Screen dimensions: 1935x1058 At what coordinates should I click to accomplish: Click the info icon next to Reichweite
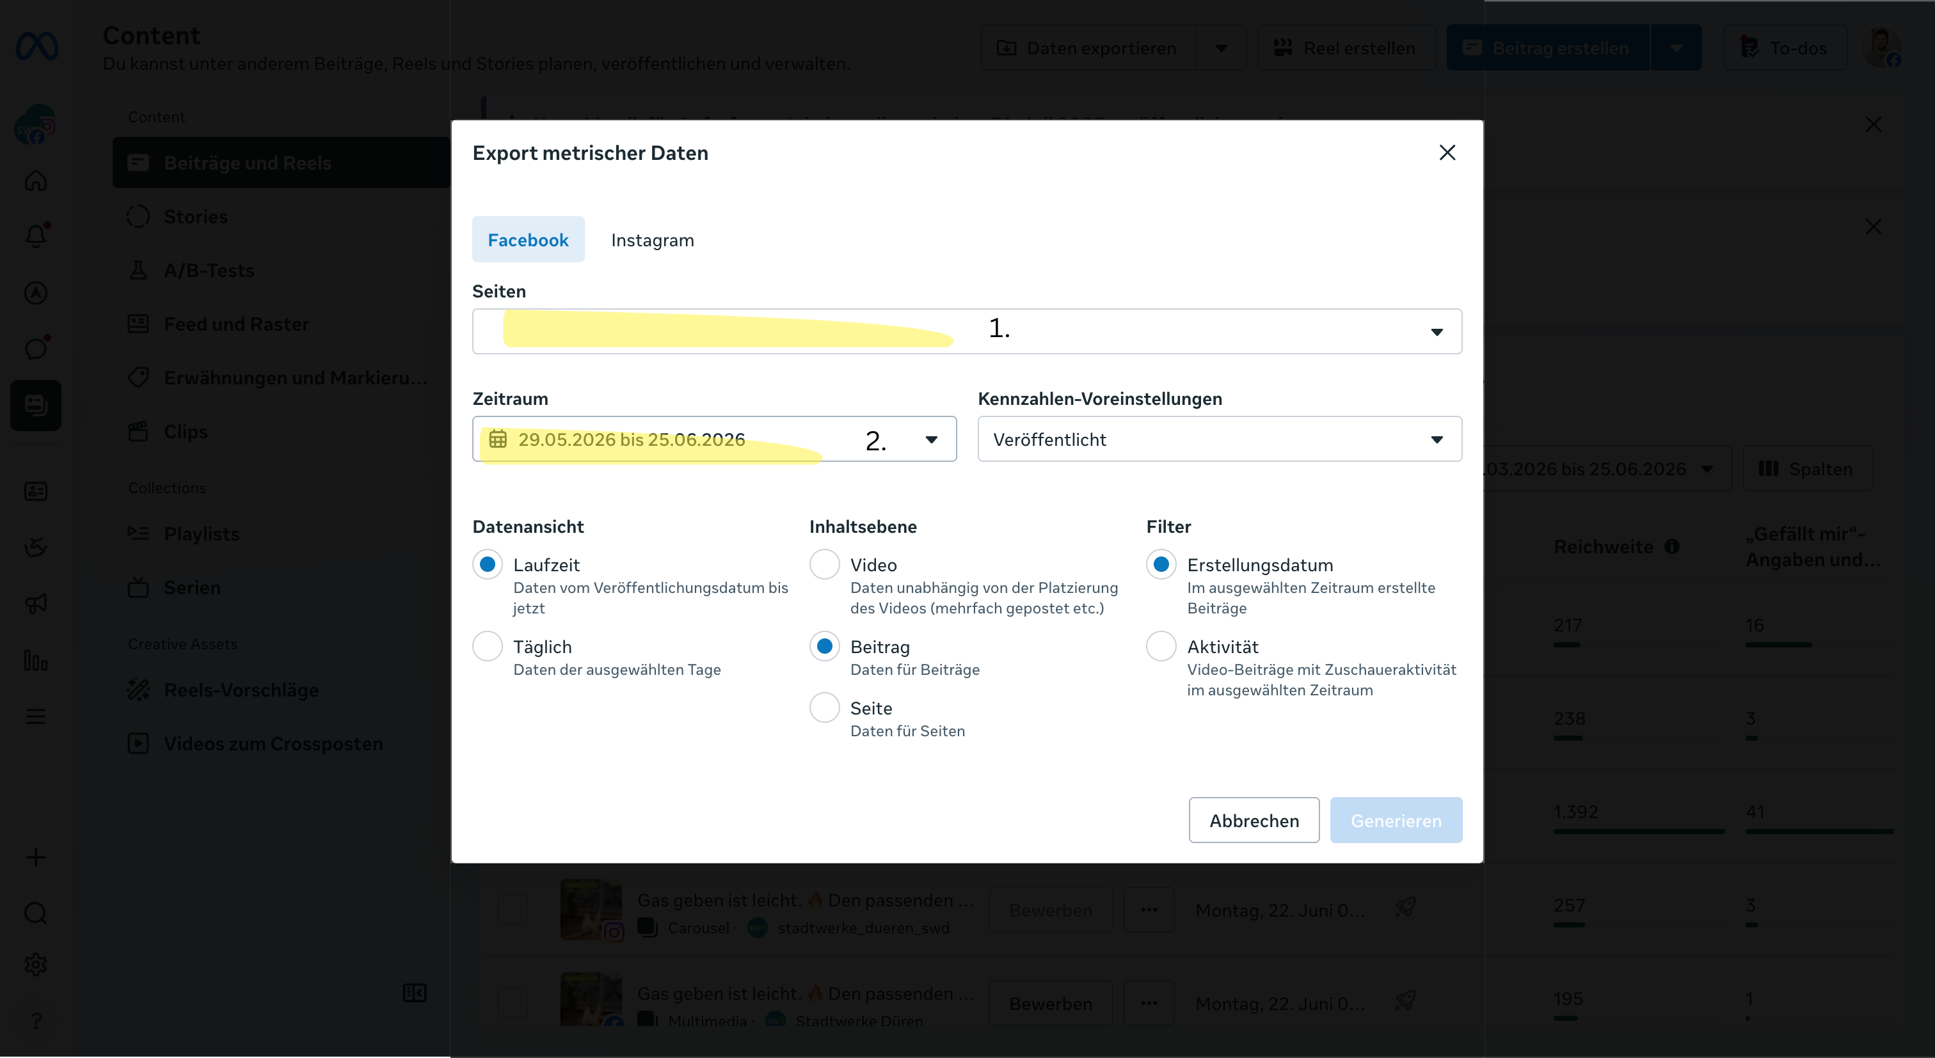[x=1671, y=547]
